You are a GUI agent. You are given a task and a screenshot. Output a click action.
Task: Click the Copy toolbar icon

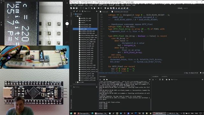(91, 8)
